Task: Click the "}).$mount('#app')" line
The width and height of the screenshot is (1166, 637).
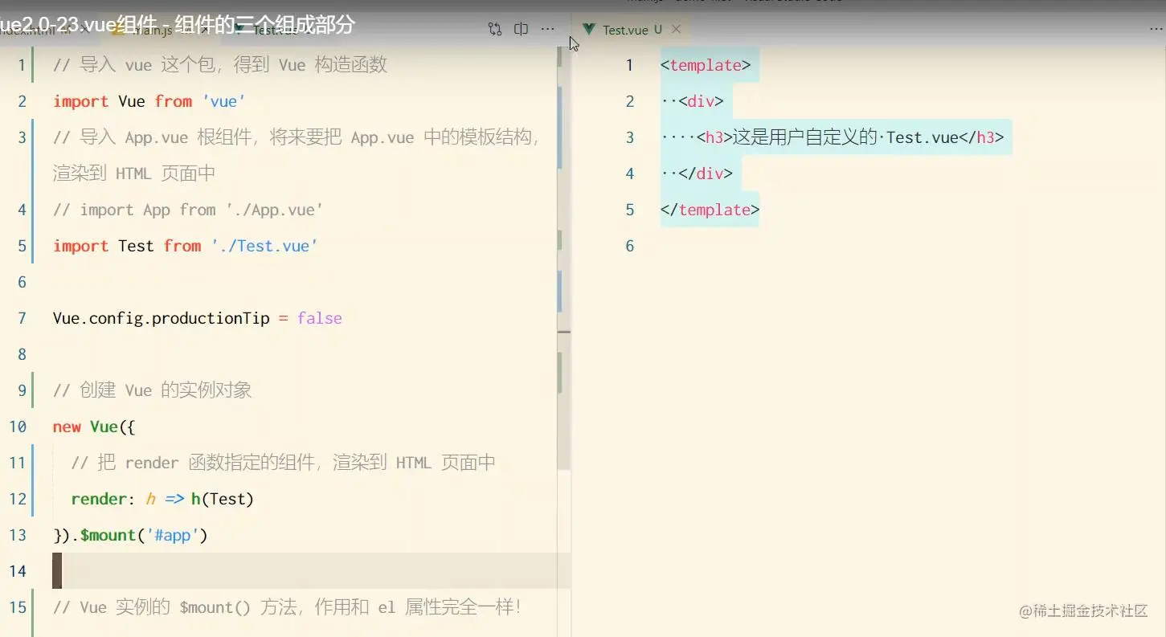Action: (x=130, y=535)
